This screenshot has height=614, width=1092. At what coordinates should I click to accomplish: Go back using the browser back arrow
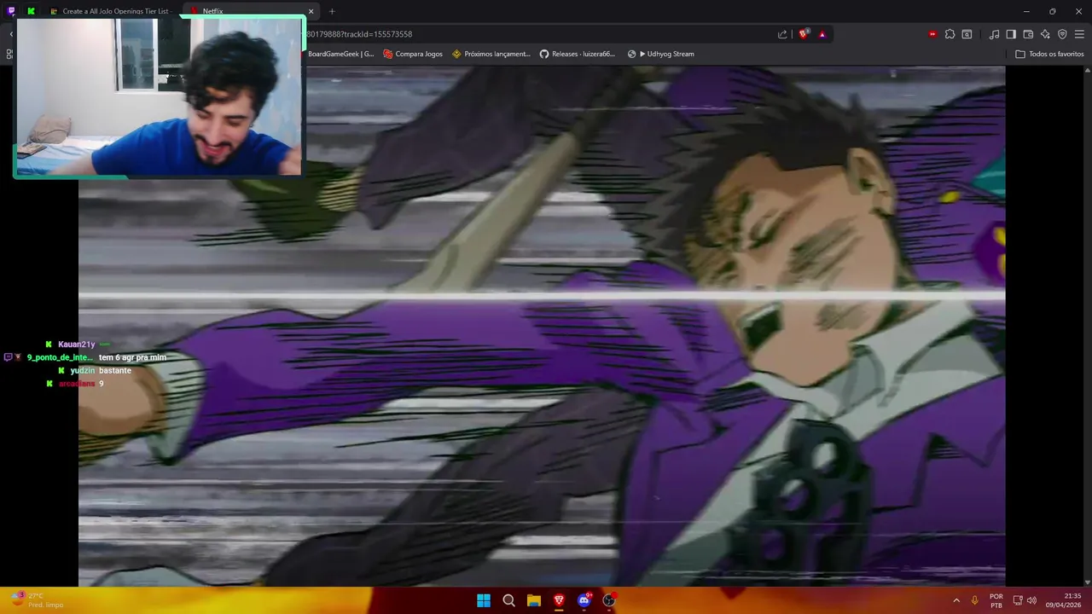11,34
